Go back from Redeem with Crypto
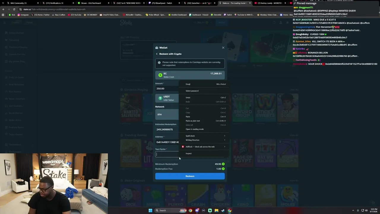 (157, 54)
